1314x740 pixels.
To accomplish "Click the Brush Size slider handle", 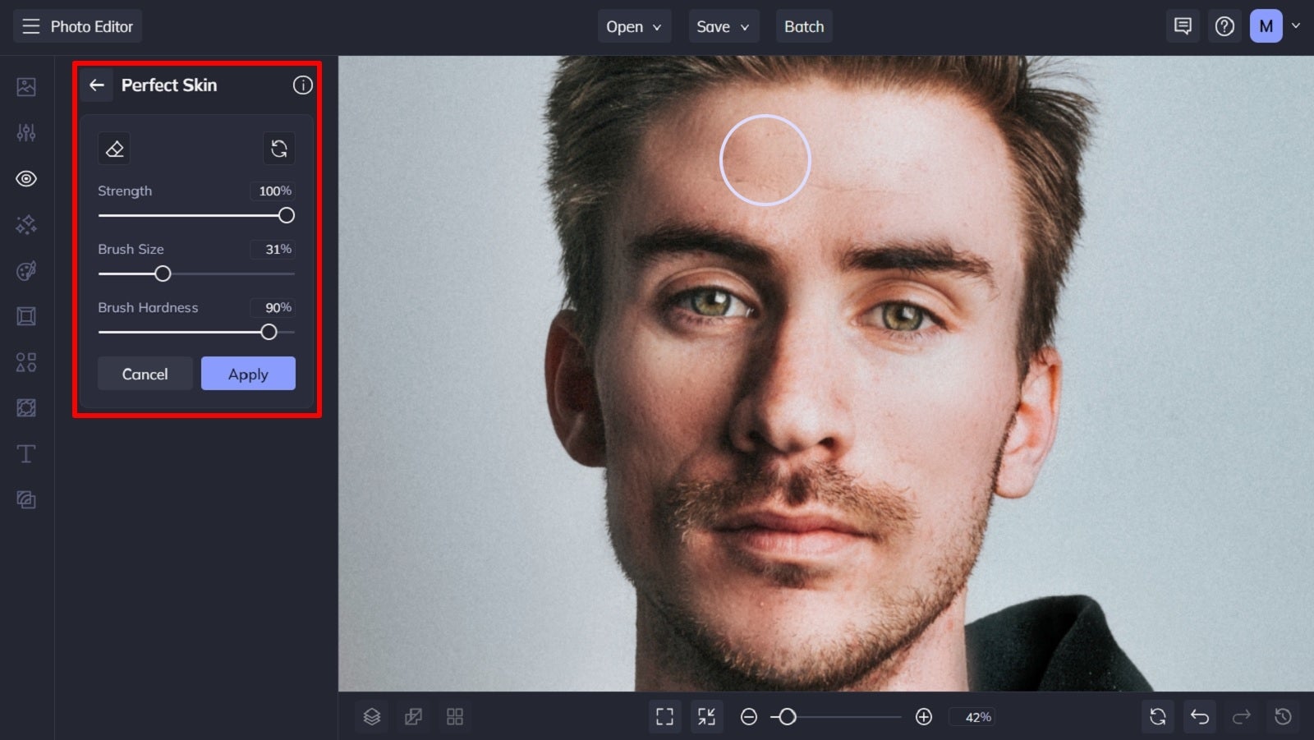I will click(x=163, y=273).
